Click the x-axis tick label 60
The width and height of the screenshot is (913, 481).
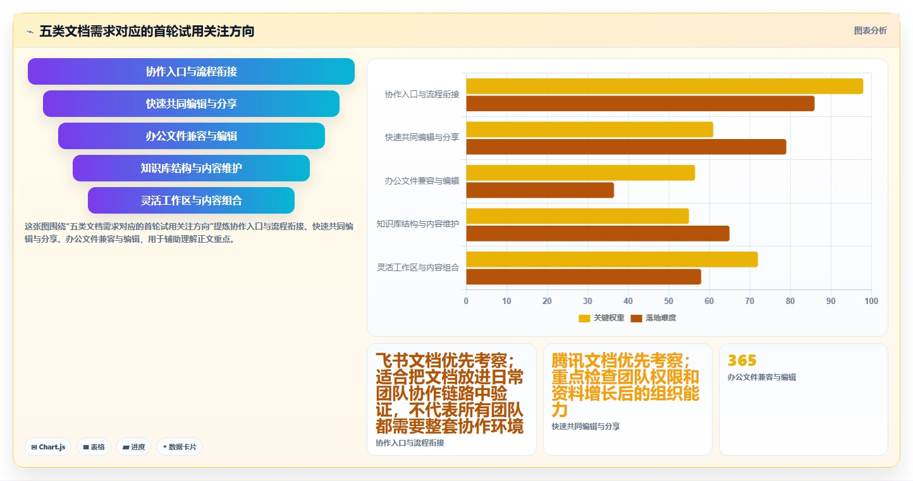[x=709, y=301]
